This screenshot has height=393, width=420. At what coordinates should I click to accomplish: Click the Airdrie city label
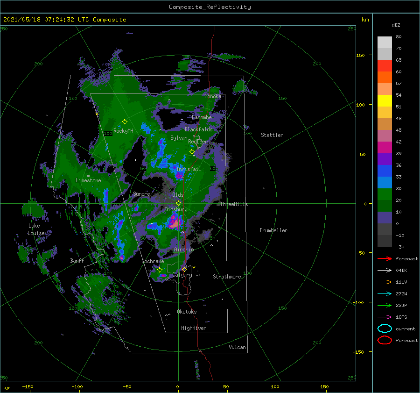(x=184, y=250)
